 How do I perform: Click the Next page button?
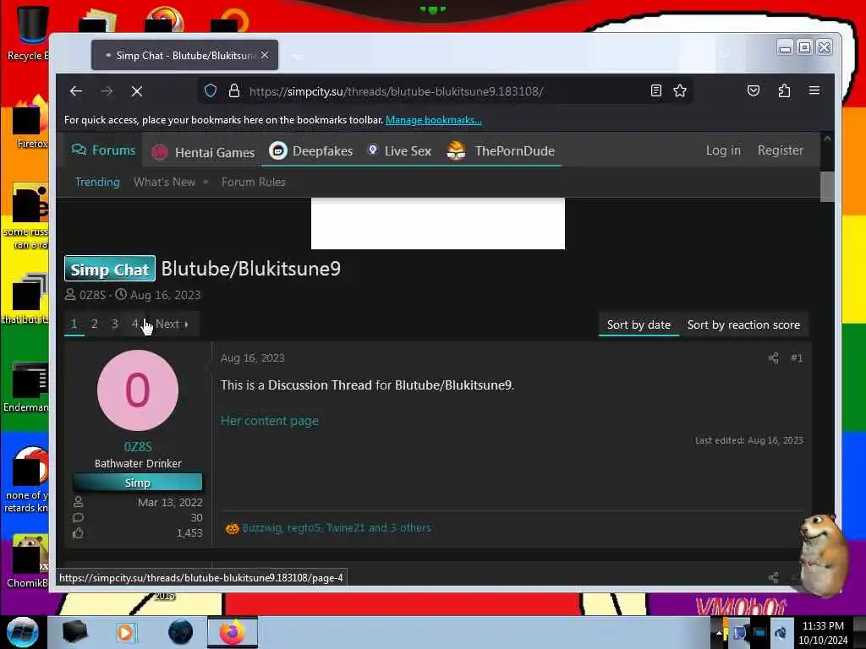172,324
